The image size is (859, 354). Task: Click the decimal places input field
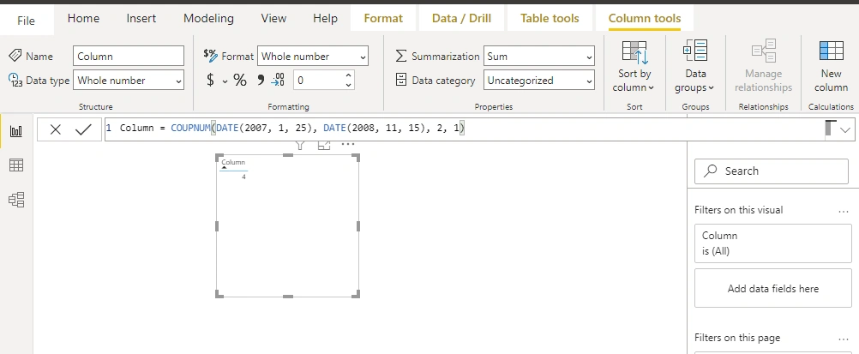[319, 80]
